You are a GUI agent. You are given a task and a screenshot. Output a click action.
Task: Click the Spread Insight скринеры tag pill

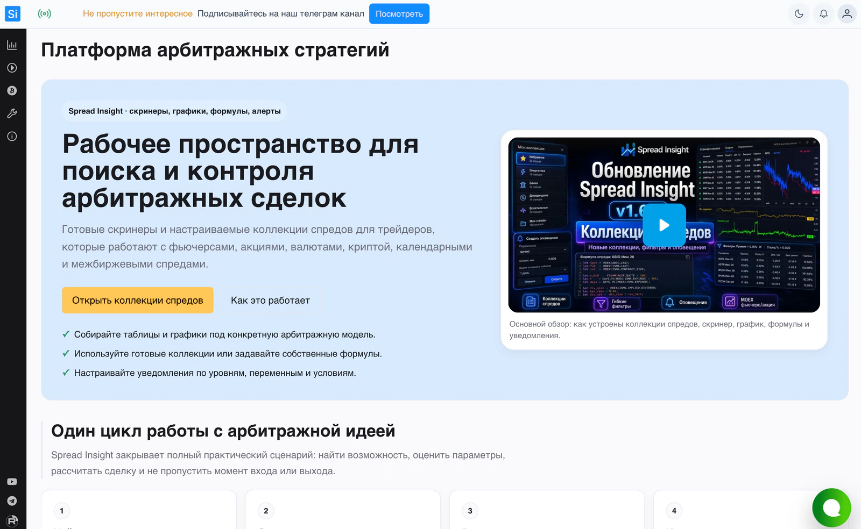pyautogui.click(x=174, y=111)
